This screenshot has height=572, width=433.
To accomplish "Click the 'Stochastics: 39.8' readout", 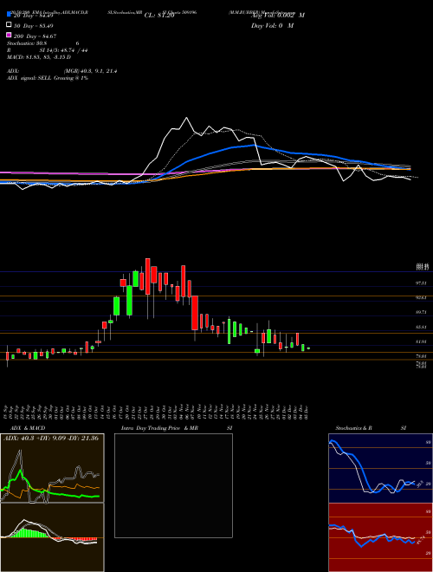I will coord(27,43).
